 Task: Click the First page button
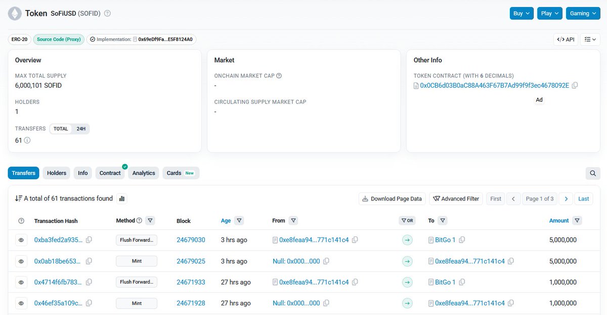(496, 199)
